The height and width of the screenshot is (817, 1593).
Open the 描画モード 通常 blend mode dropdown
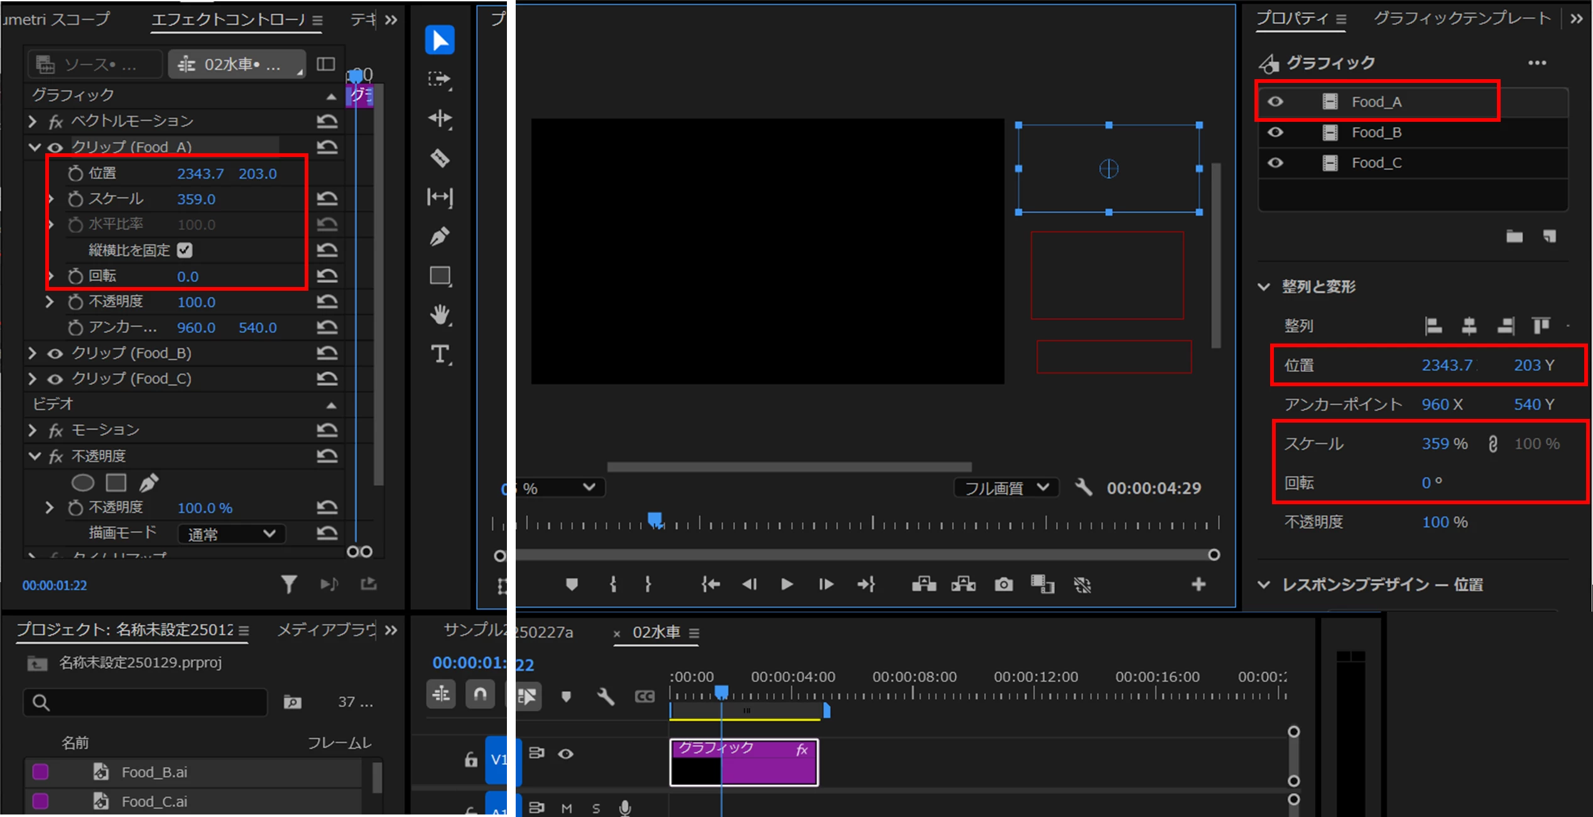pyautogui.click(x=231, y=534)
